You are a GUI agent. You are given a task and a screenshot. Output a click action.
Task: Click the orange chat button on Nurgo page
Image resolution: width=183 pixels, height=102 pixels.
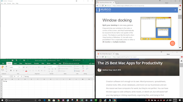click(172, 43)
